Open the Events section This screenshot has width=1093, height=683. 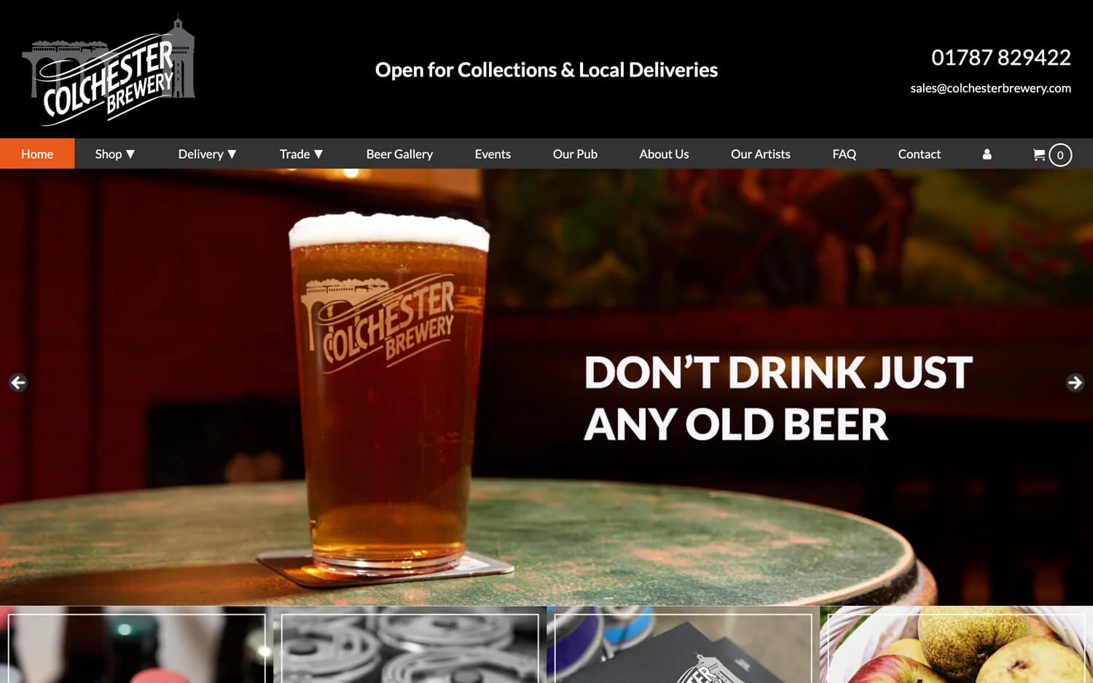(x=493, y=154)
